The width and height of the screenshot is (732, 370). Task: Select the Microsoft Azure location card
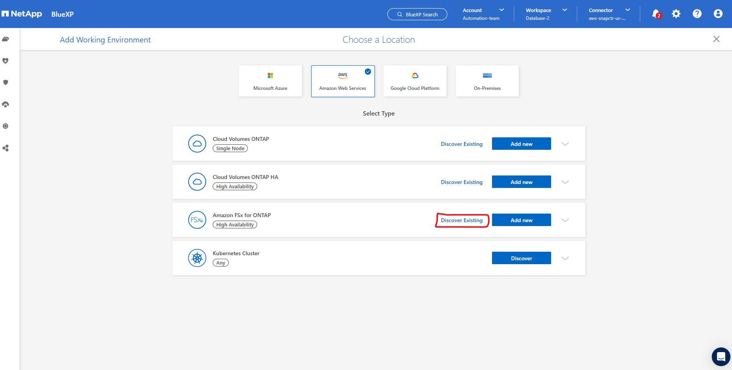pos(270,81)
